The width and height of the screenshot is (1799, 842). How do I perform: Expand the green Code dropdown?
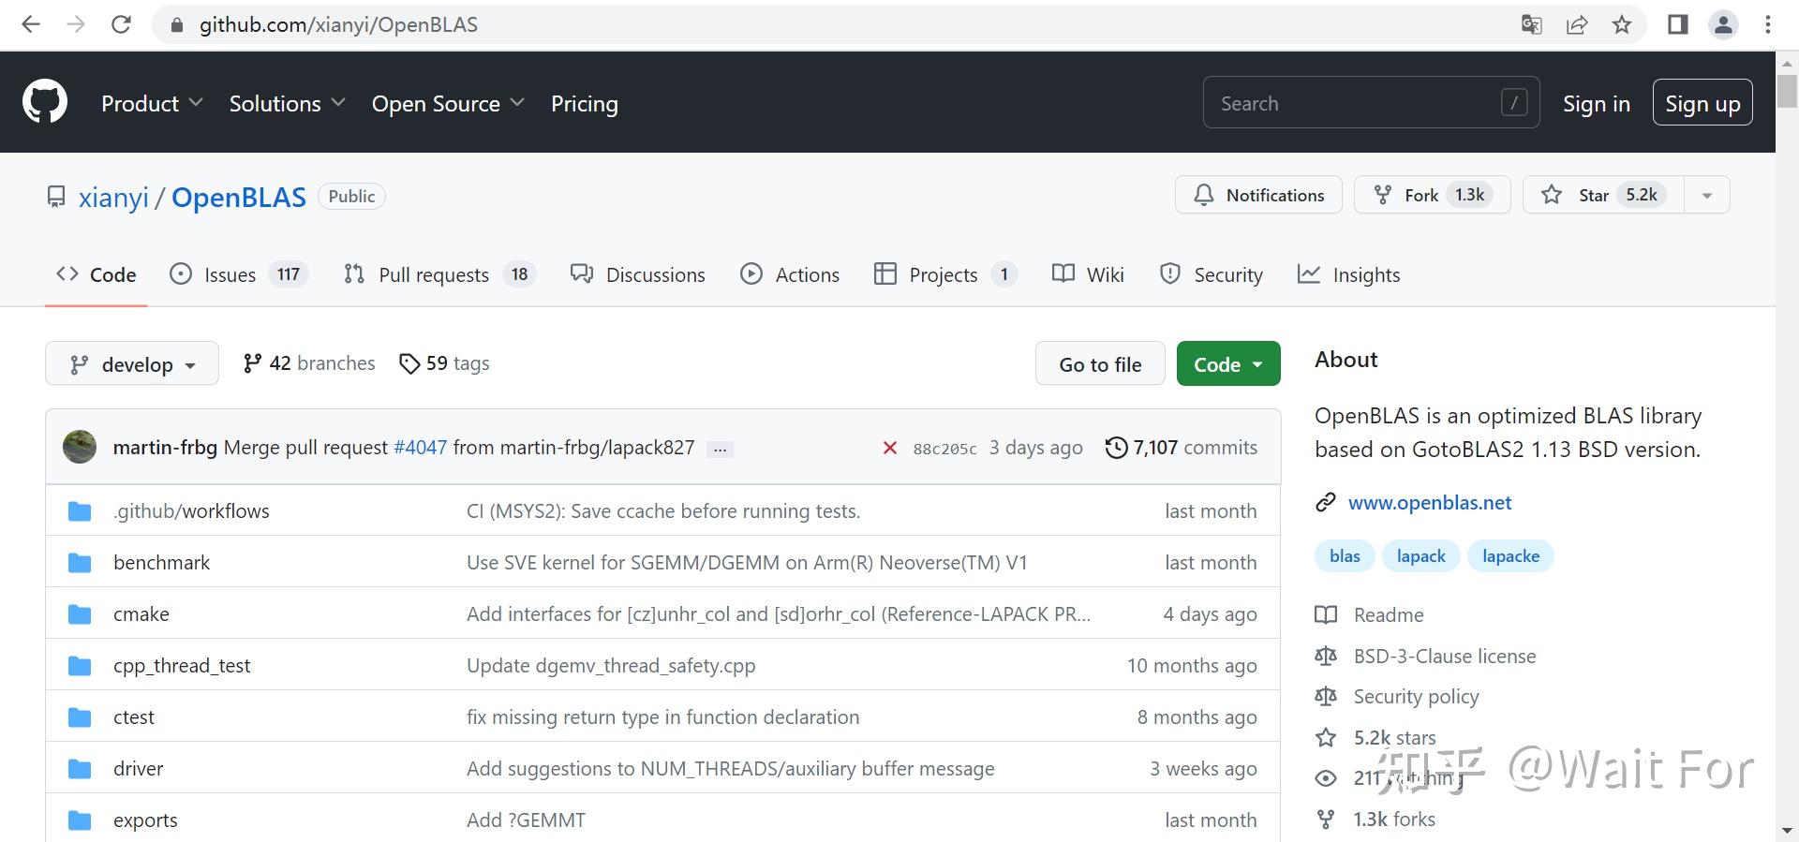[x=1227, y=363]
